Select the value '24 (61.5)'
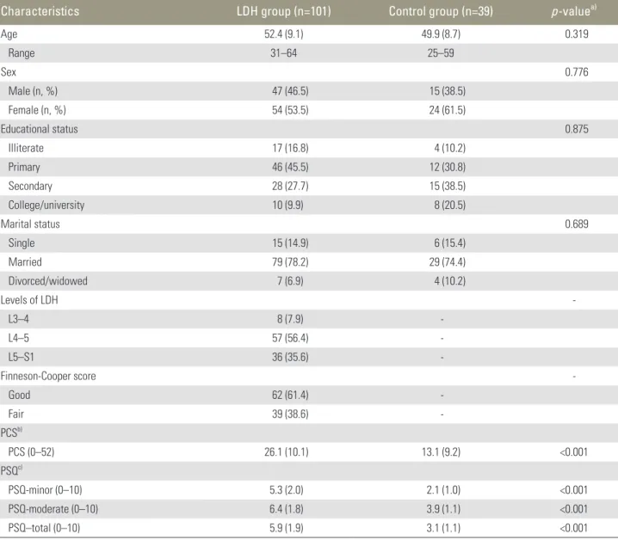This screenshot has width=618, height=540. coord(447,110)
